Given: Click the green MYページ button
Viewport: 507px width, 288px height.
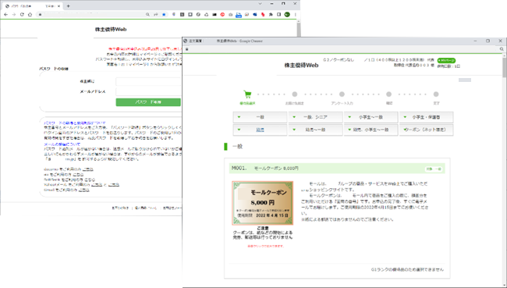Looking at the screenshot, I should [446, 61].
